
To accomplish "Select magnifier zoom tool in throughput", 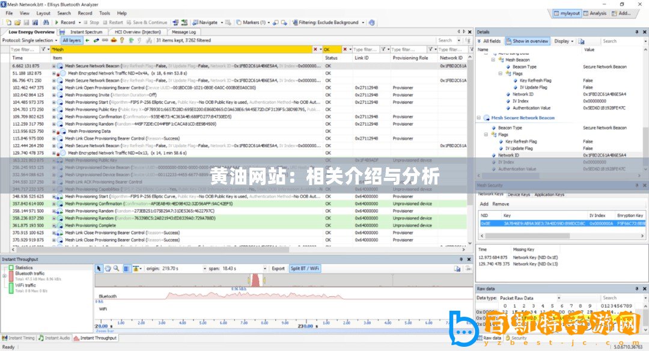I will pyautogui.click(x=117, y=269).
